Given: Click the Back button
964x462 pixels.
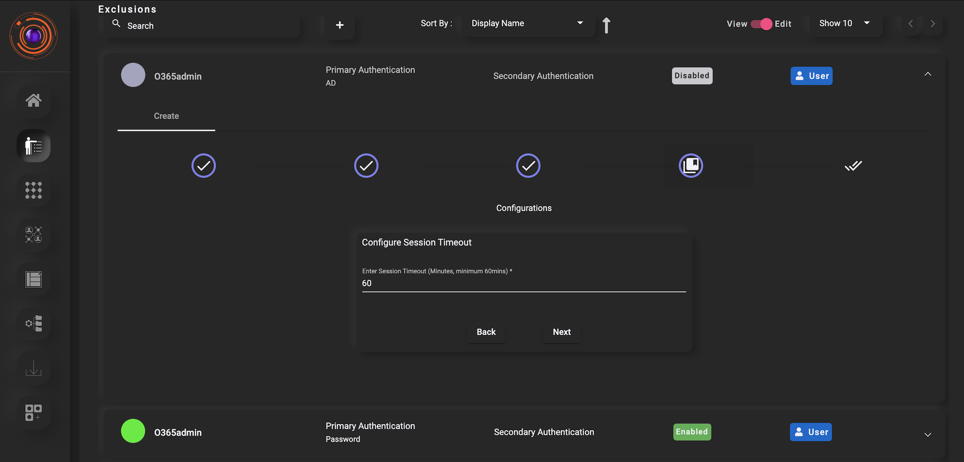Looking at the screenshot, I should click(x=486, y=332).
